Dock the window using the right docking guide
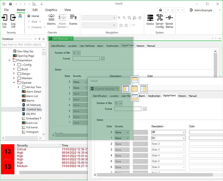The height and width of the screenshot is (181, 223). [143, 89]
